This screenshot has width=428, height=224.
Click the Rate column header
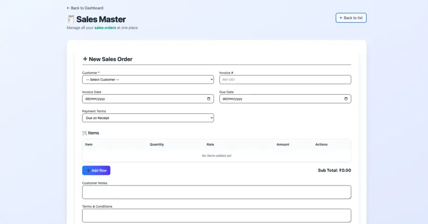[x=210, y=144]
